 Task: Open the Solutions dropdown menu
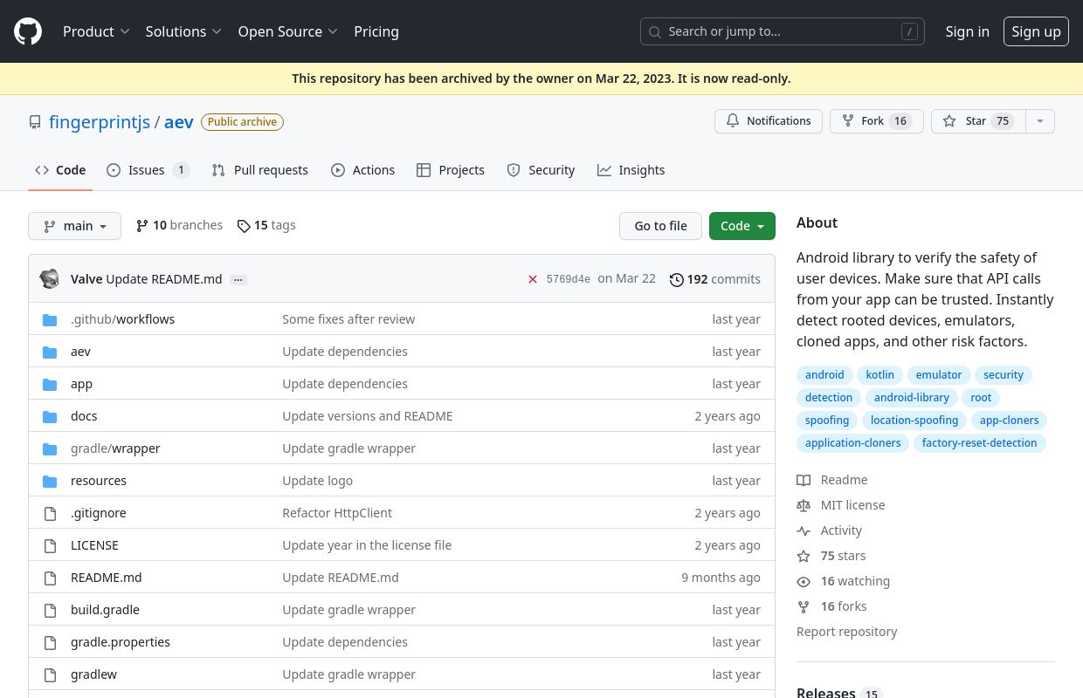[x=183, y=31]
